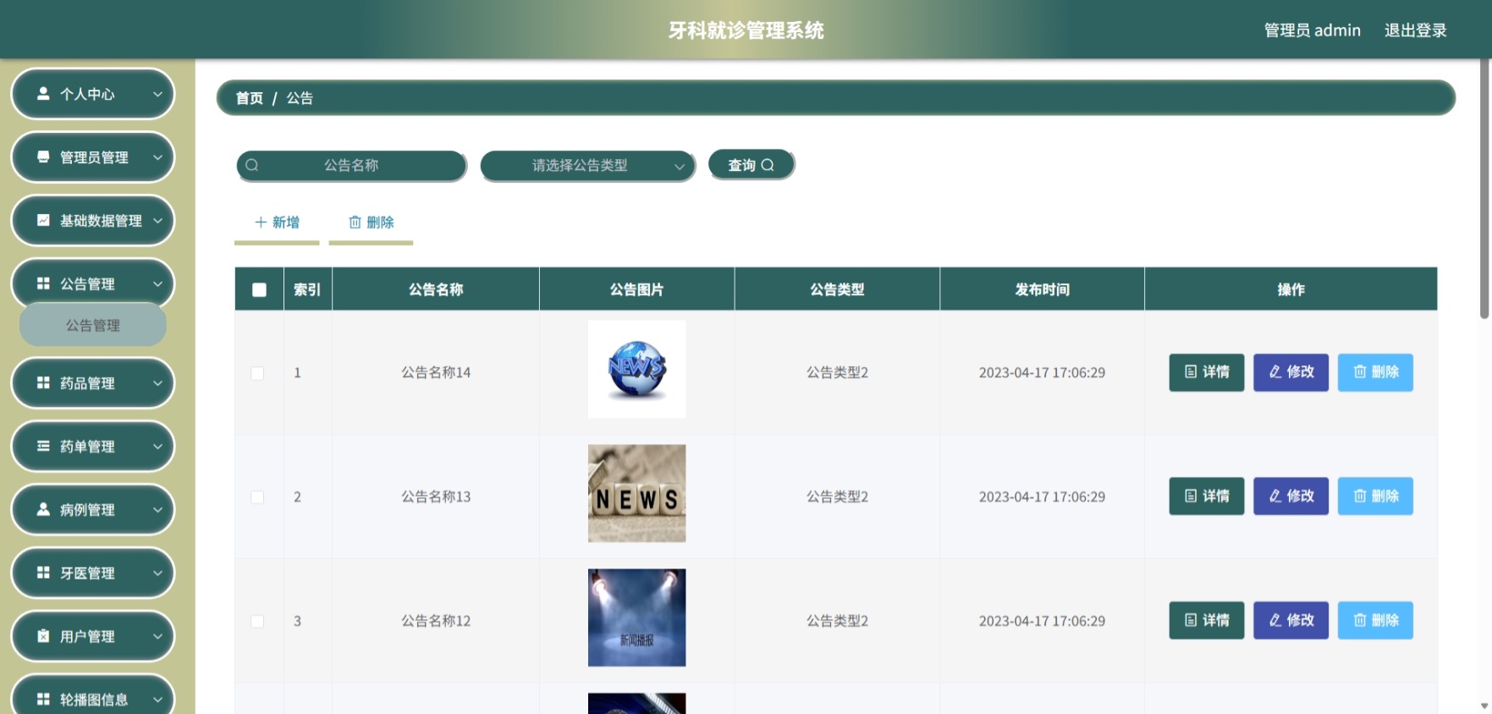The width and height of the screenshot is (1492, 714).
Task: Click the 公告名称 search input field
Action: click(351, 166)
